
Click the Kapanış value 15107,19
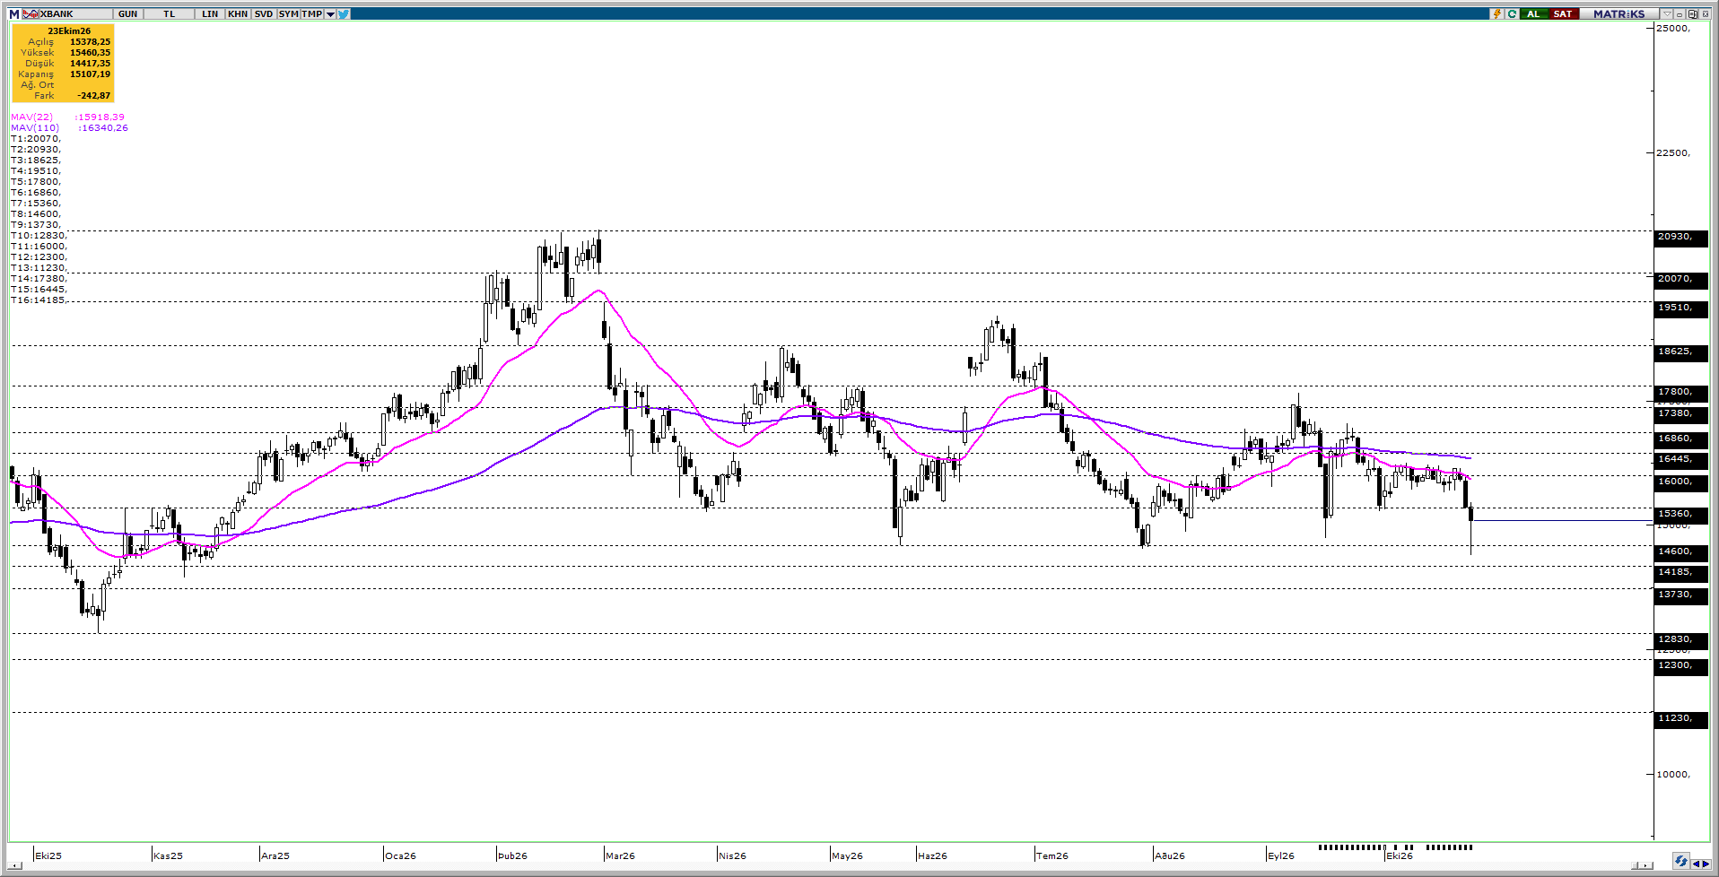point(90,74)
